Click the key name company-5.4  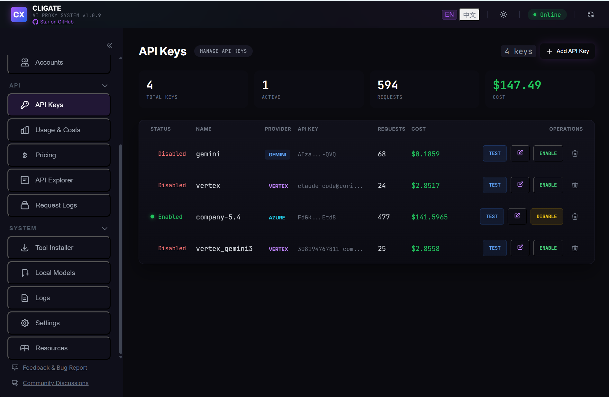[218, 217]
